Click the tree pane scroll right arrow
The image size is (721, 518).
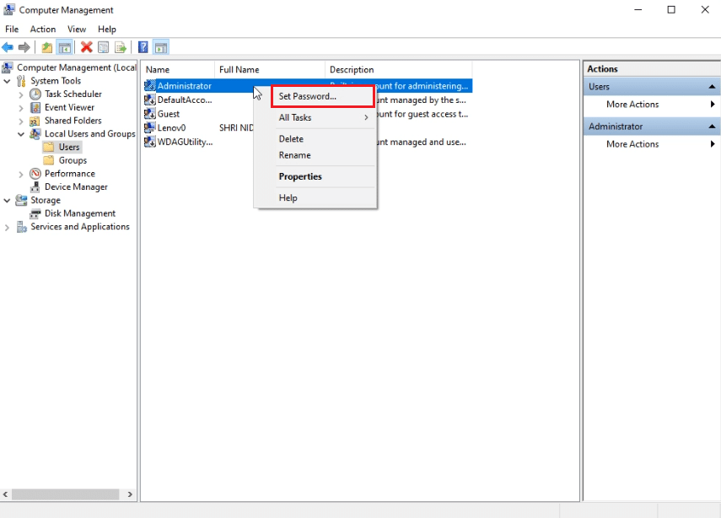click(130, 494)
